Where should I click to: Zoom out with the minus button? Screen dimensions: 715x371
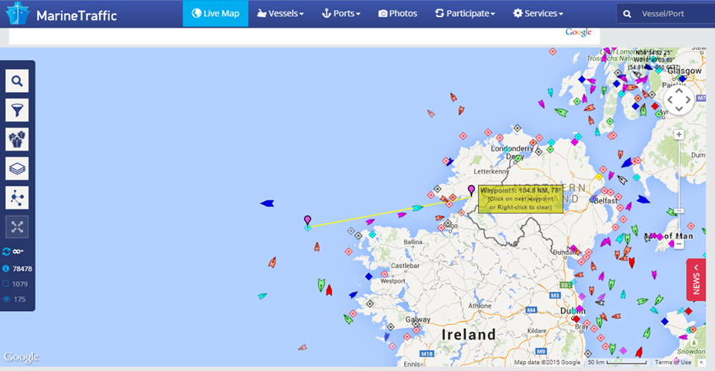pyautogui.click(x=679, y=244)
